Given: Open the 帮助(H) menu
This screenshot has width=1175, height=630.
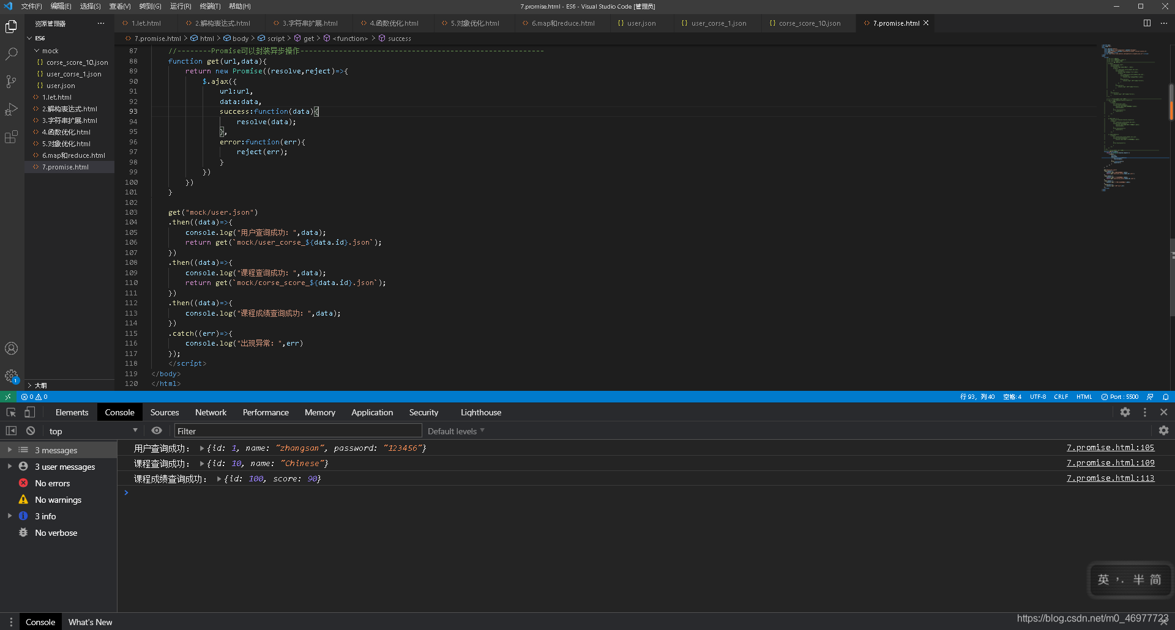Looking at the screenshot, I should 239,6.
